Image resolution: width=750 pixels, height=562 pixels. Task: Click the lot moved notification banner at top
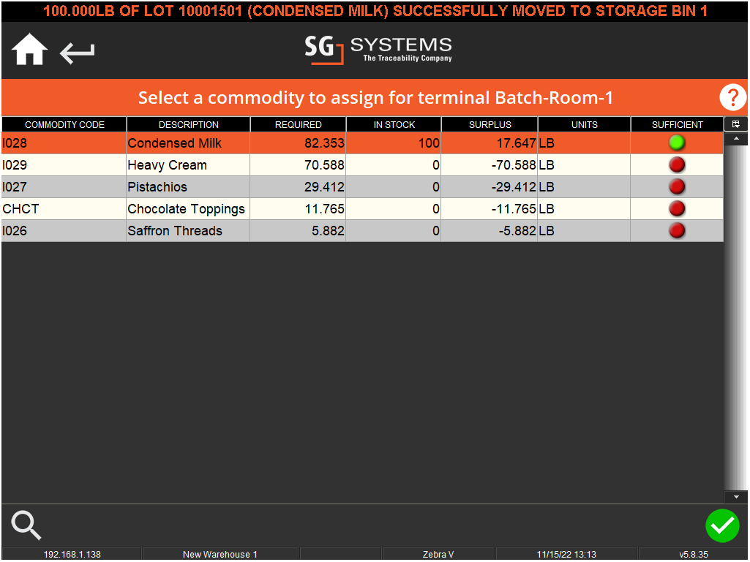point(375,10)
